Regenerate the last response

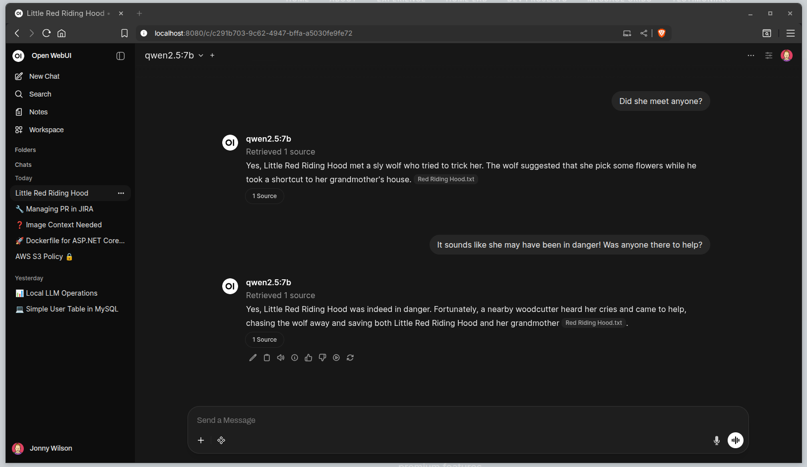coord(350,358)
